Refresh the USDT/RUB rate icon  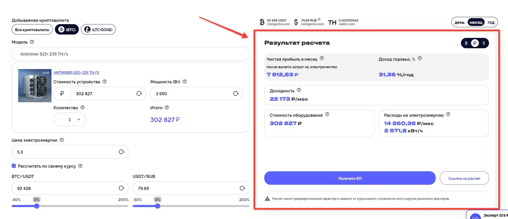242,188
